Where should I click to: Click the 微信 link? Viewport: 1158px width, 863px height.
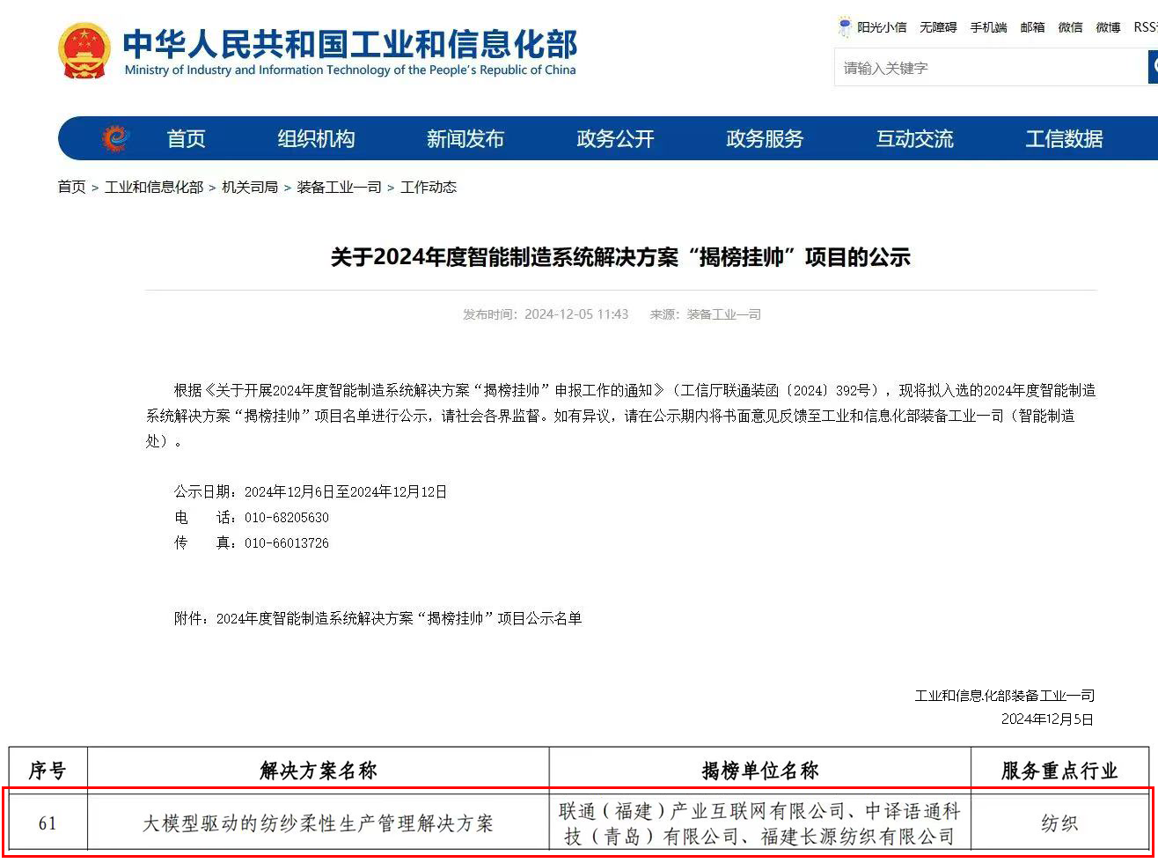click(x=1071, y=27)
